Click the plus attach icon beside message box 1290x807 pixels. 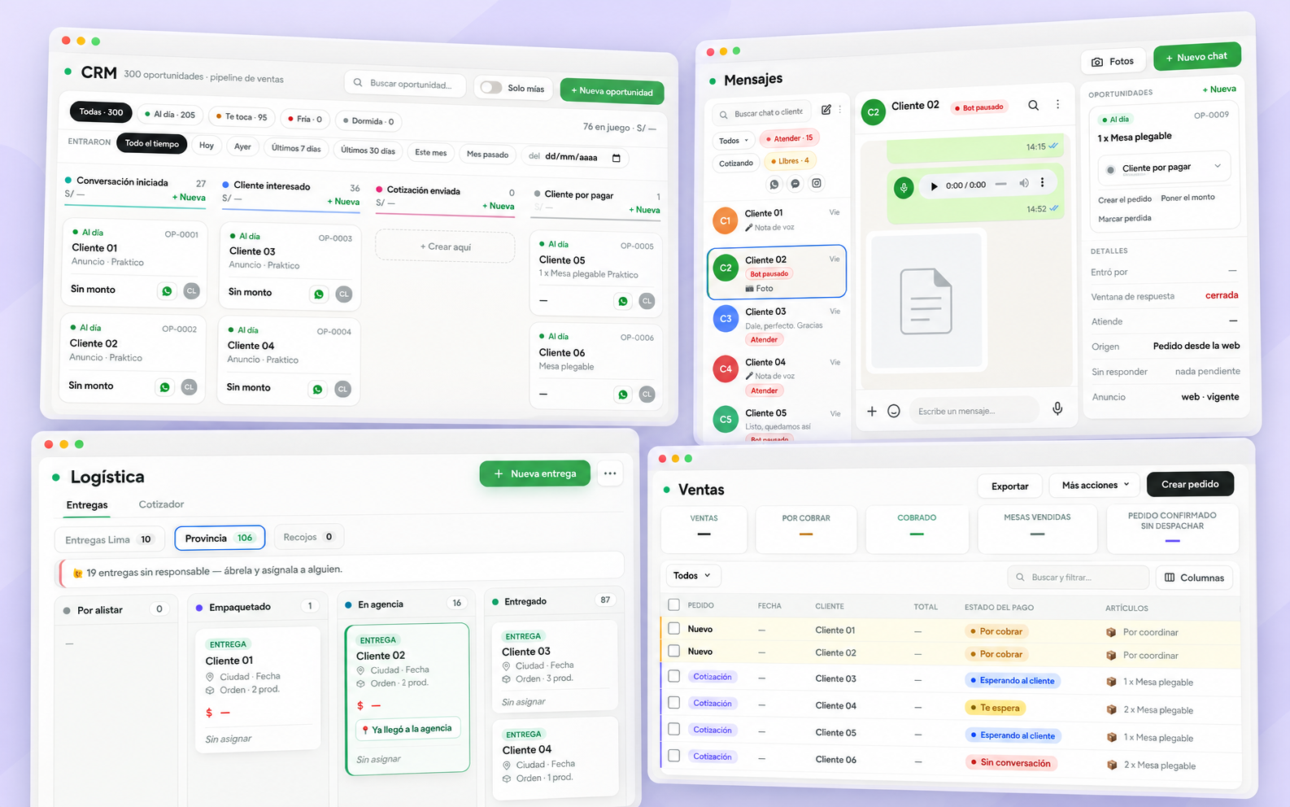tap(872, 411)
